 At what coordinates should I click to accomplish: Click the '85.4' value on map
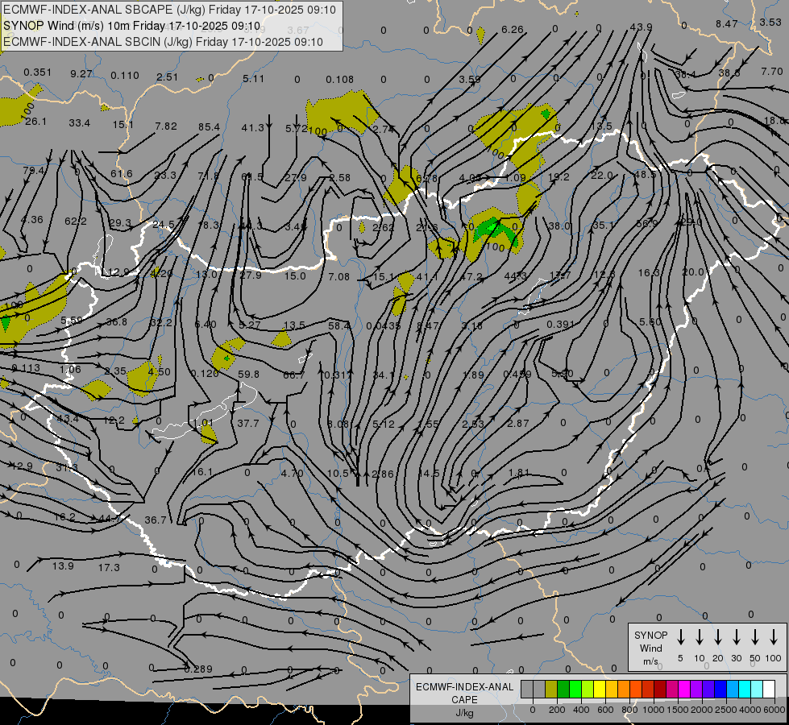[x=209, y=126]
